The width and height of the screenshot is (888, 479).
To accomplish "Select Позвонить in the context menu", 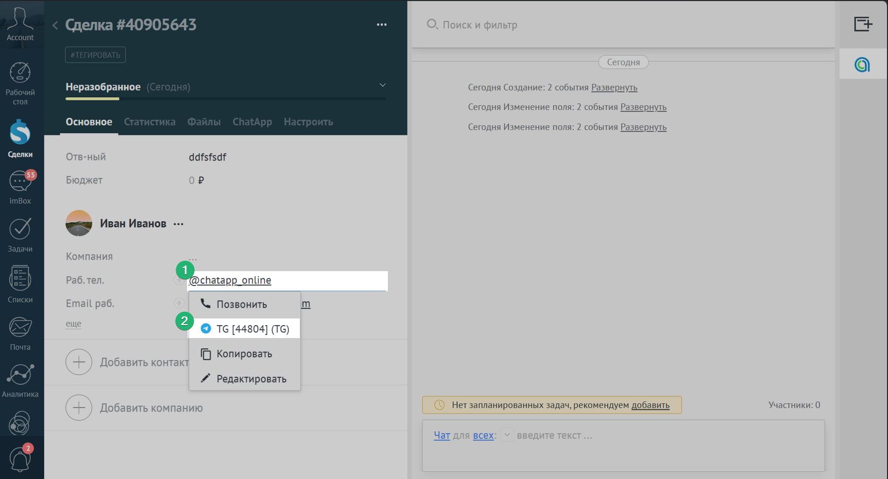I will pyautogui.click(x=241, y=305).
